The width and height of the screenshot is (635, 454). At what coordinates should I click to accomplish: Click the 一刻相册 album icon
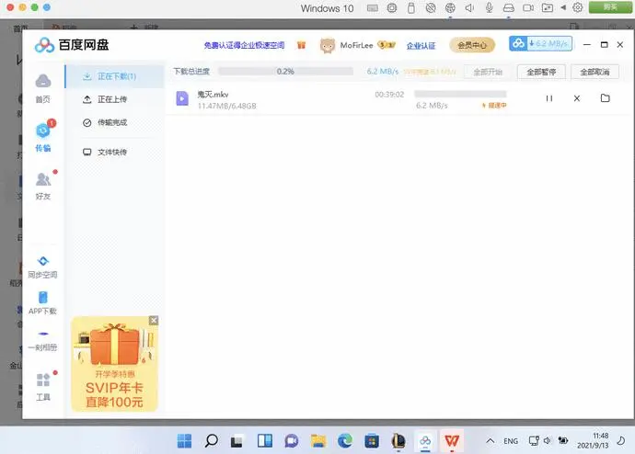[42, 338]
